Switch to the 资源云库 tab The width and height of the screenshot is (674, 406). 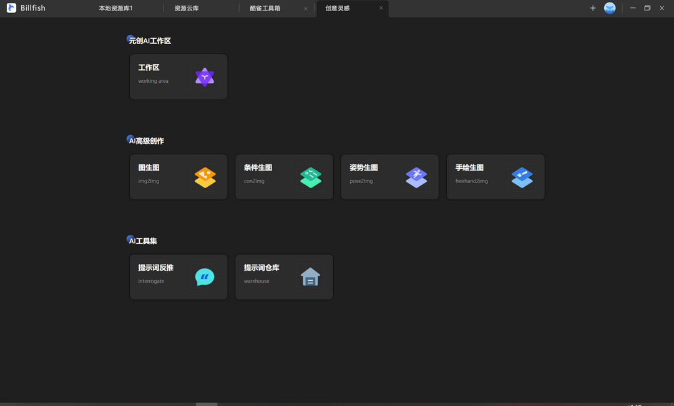point(186,9)
